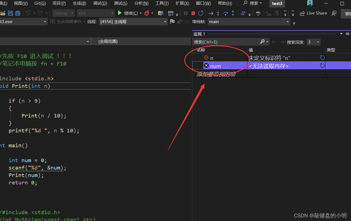Open the 帮助(H) menu
Image resolution: width=351 pixels, height=221 pixels.
pyautogui.click(x=225, y=3)
